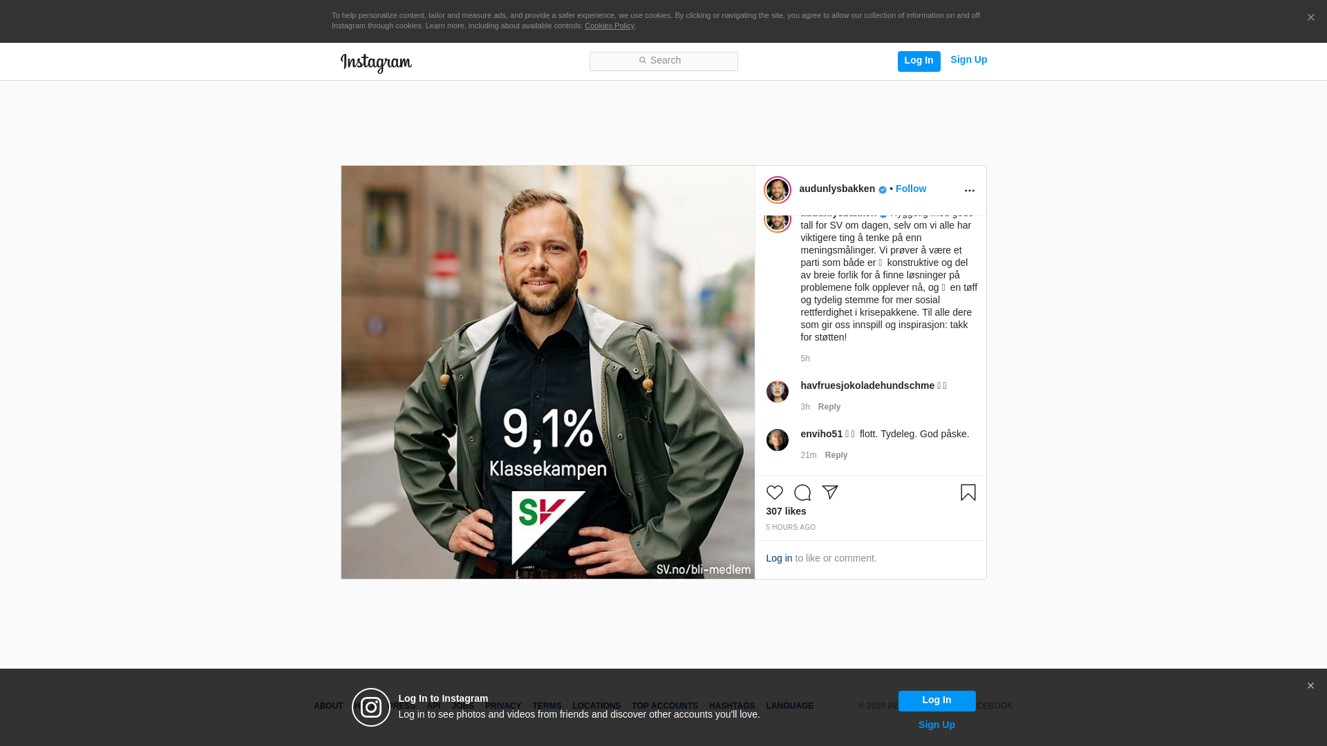Close the Log In to Instagram banner

point(1310,686)
